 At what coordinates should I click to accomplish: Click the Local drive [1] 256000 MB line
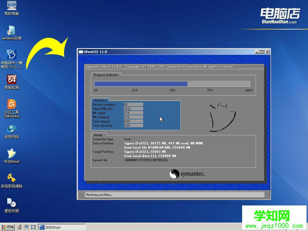click(x=150, y=156)
